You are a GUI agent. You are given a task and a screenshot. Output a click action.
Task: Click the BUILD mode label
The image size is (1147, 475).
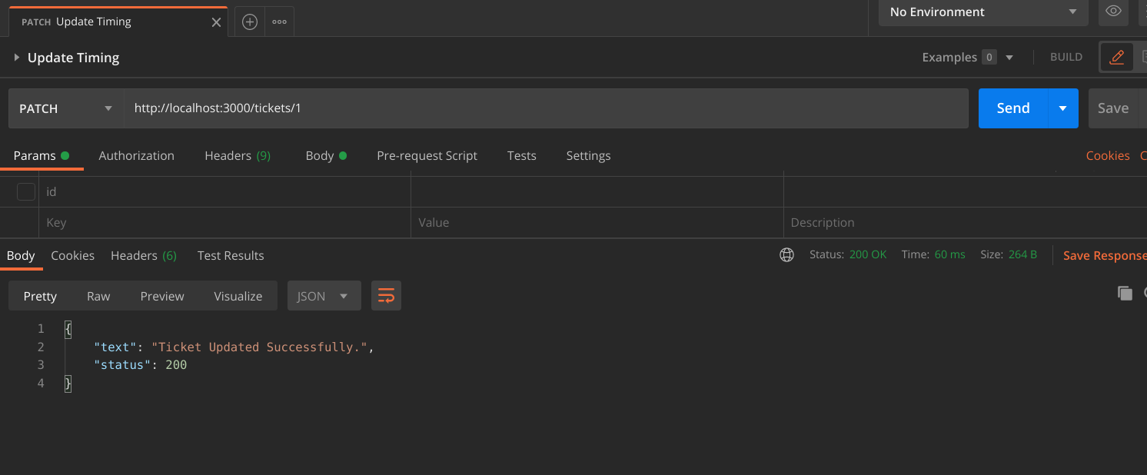[x=1066, y=58]
